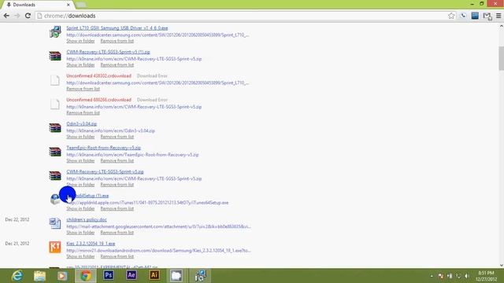Click the Dec 22, 2012 date label
The height and width of the screenshot is (283, 504).
(17, 219)
